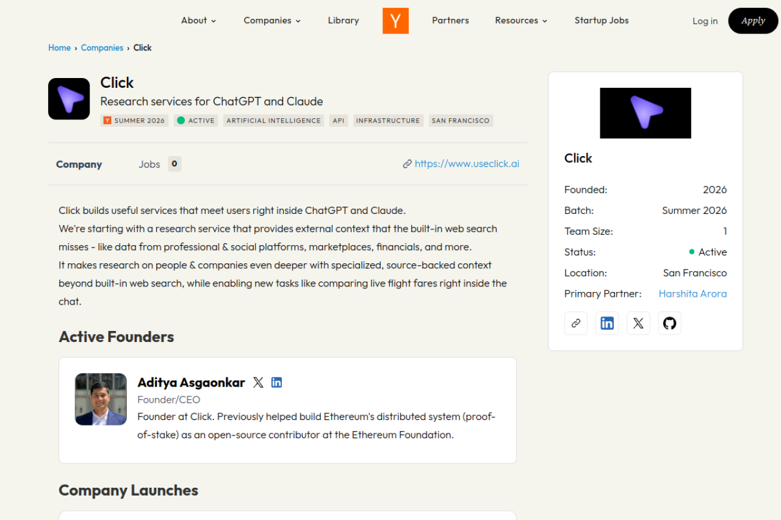
Task: Open the GitHub icon in sidebar card
Action: coord(669,323)
